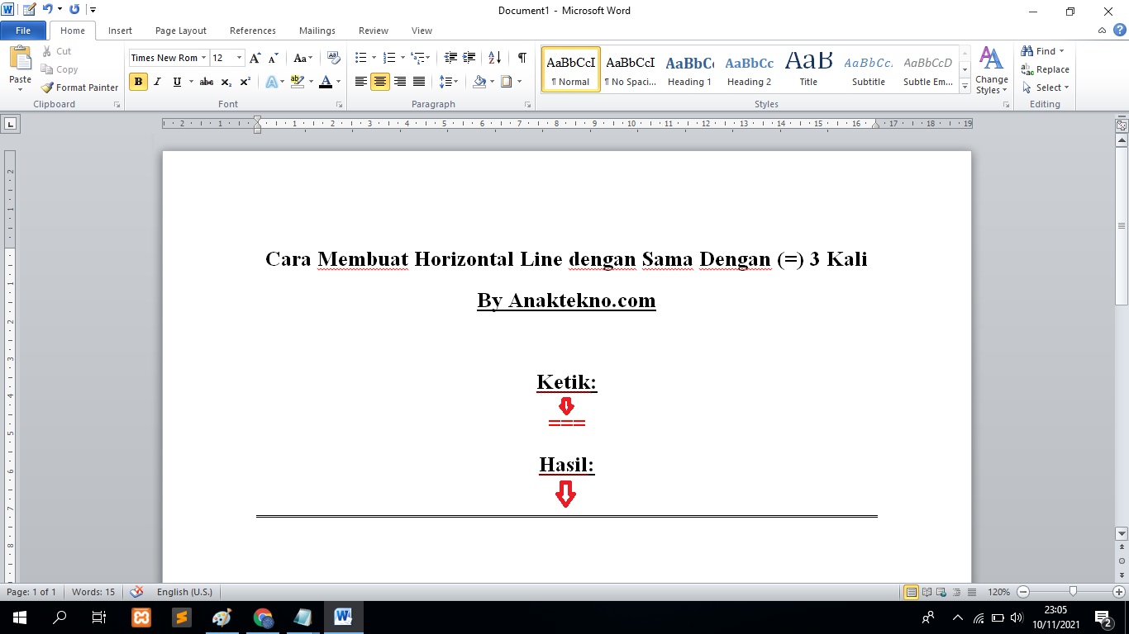This screenshot has width=1129, height=634.
Task: Click the 120% zoom level button
Action: point(998,592)
